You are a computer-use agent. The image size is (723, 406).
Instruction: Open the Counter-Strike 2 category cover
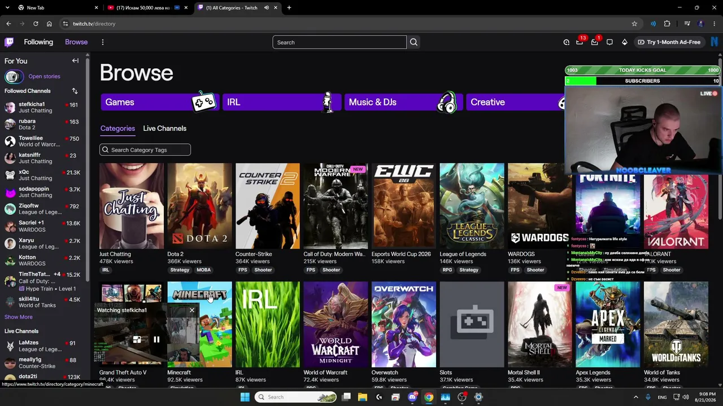click(268, 206)
